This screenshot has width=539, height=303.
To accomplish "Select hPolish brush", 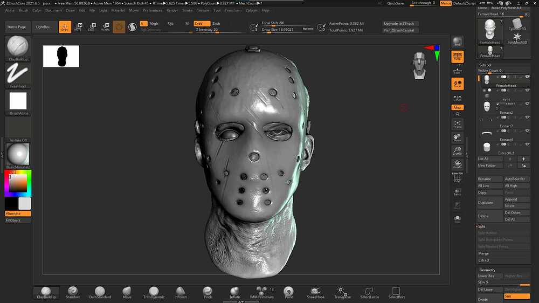I will pos(181,292).
